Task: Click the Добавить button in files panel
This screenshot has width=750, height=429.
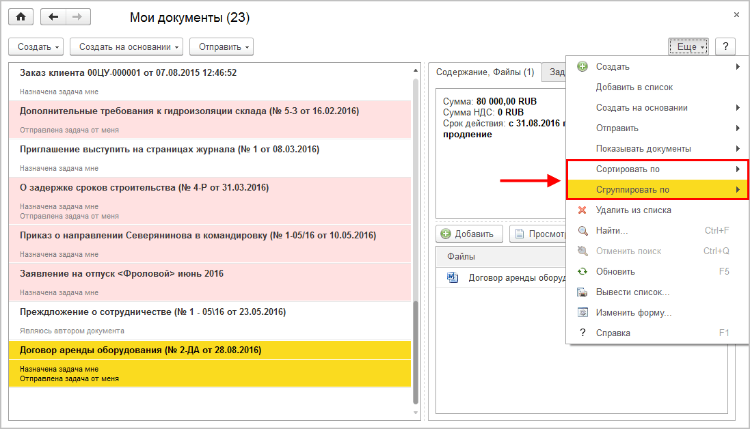Action: (468, 234)
